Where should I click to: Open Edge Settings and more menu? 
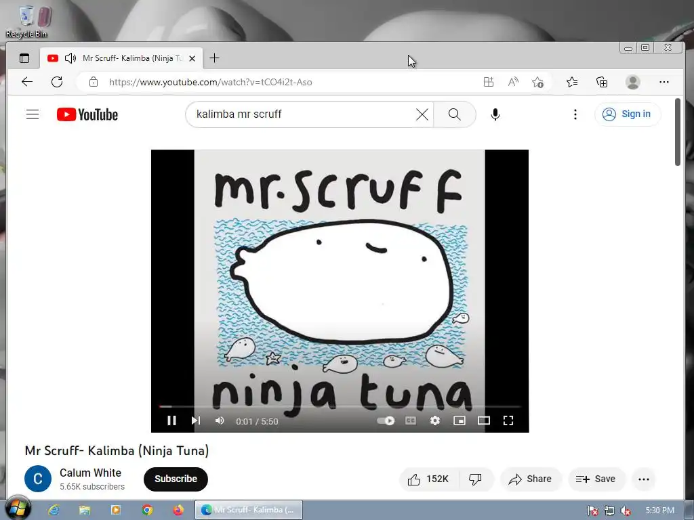pos(664,82)
